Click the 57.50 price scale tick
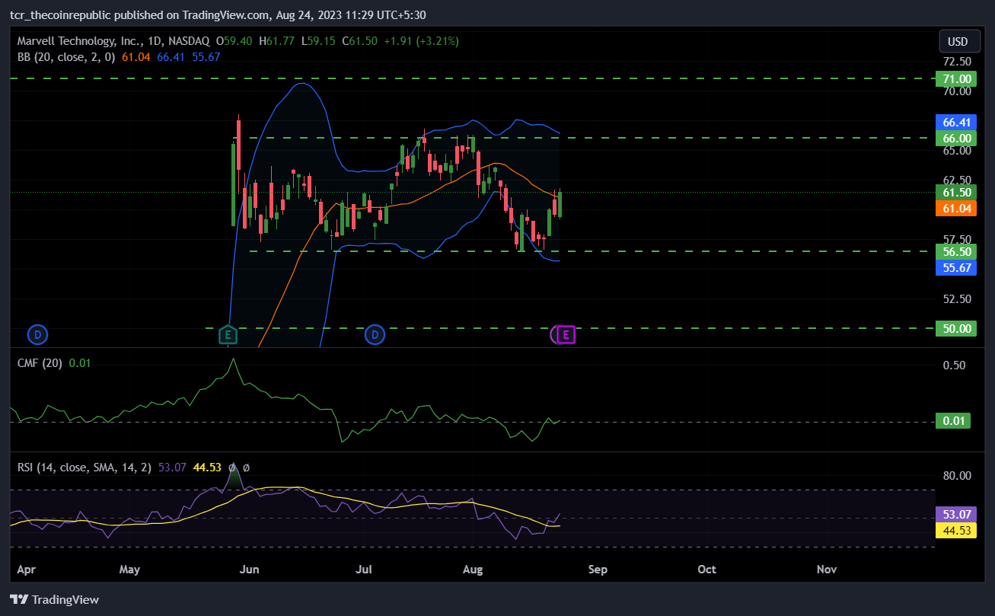 (956, 239)
